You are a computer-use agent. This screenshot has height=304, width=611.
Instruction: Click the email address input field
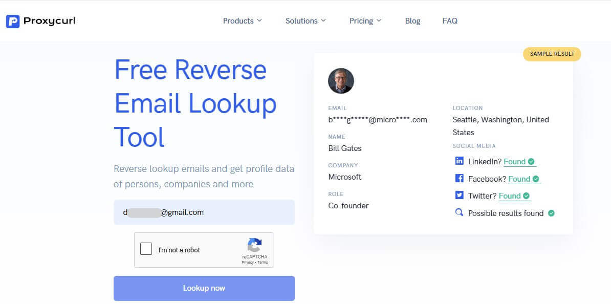coord(204,212)
